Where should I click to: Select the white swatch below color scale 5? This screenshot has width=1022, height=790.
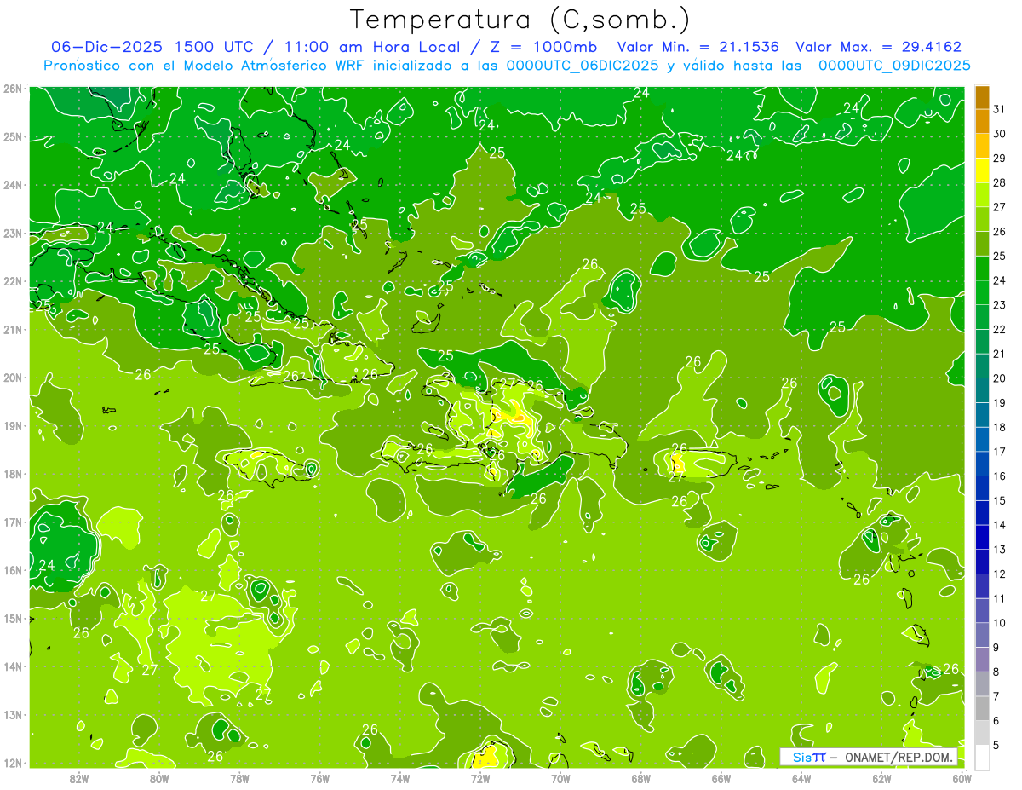point(982,757)
